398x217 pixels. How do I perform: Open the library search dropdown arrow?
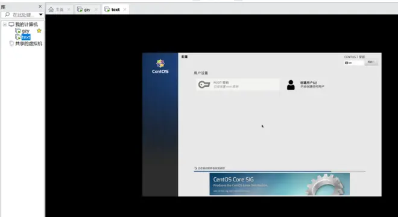coord(40,14)
